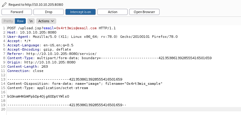Forward the intercepted request
The image size is (241, 115).
17,12
